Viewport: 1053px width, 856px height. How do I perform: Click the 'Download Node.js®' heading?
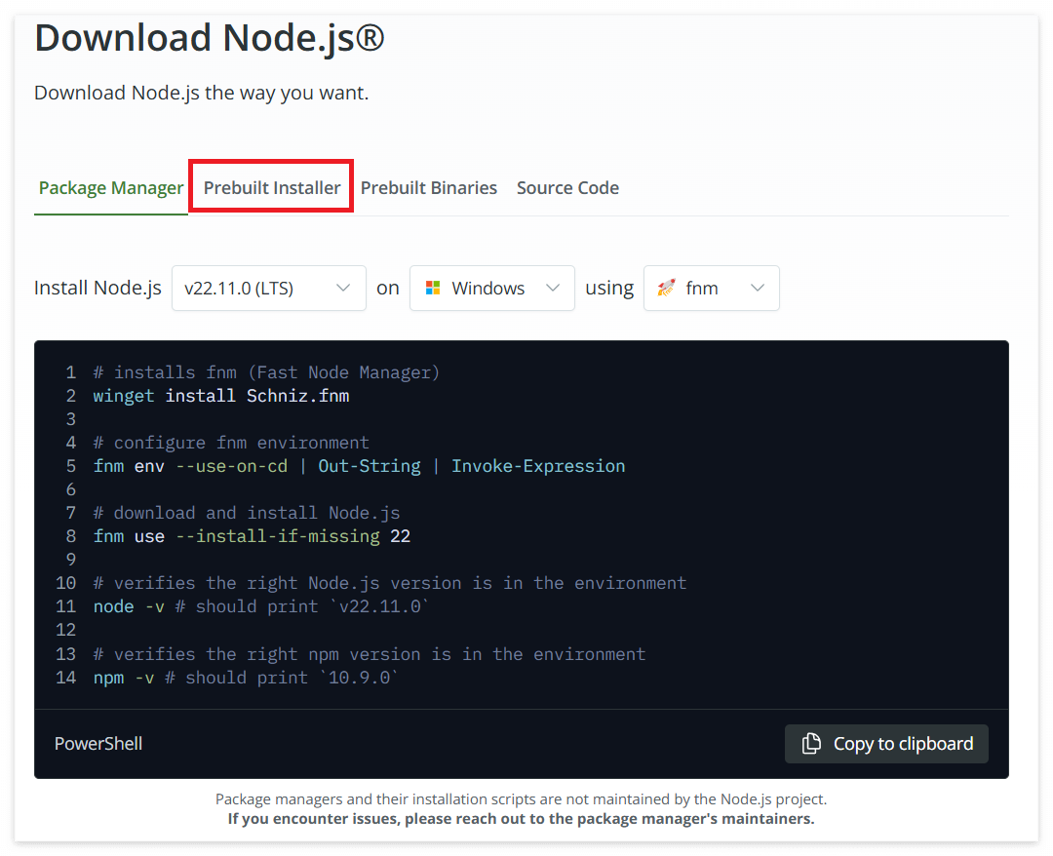tap(210, 38)
